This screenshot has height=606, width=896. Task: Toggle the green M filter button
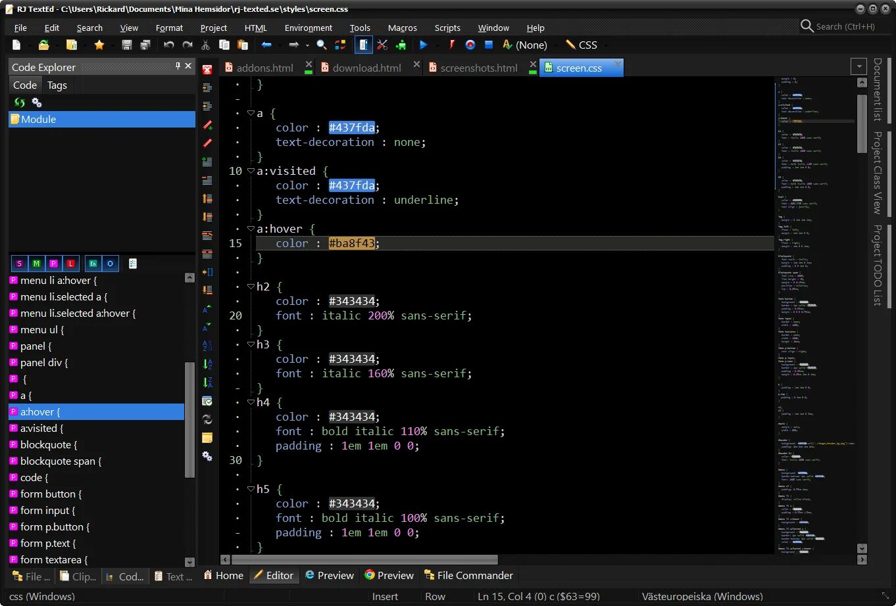point(36,264)
